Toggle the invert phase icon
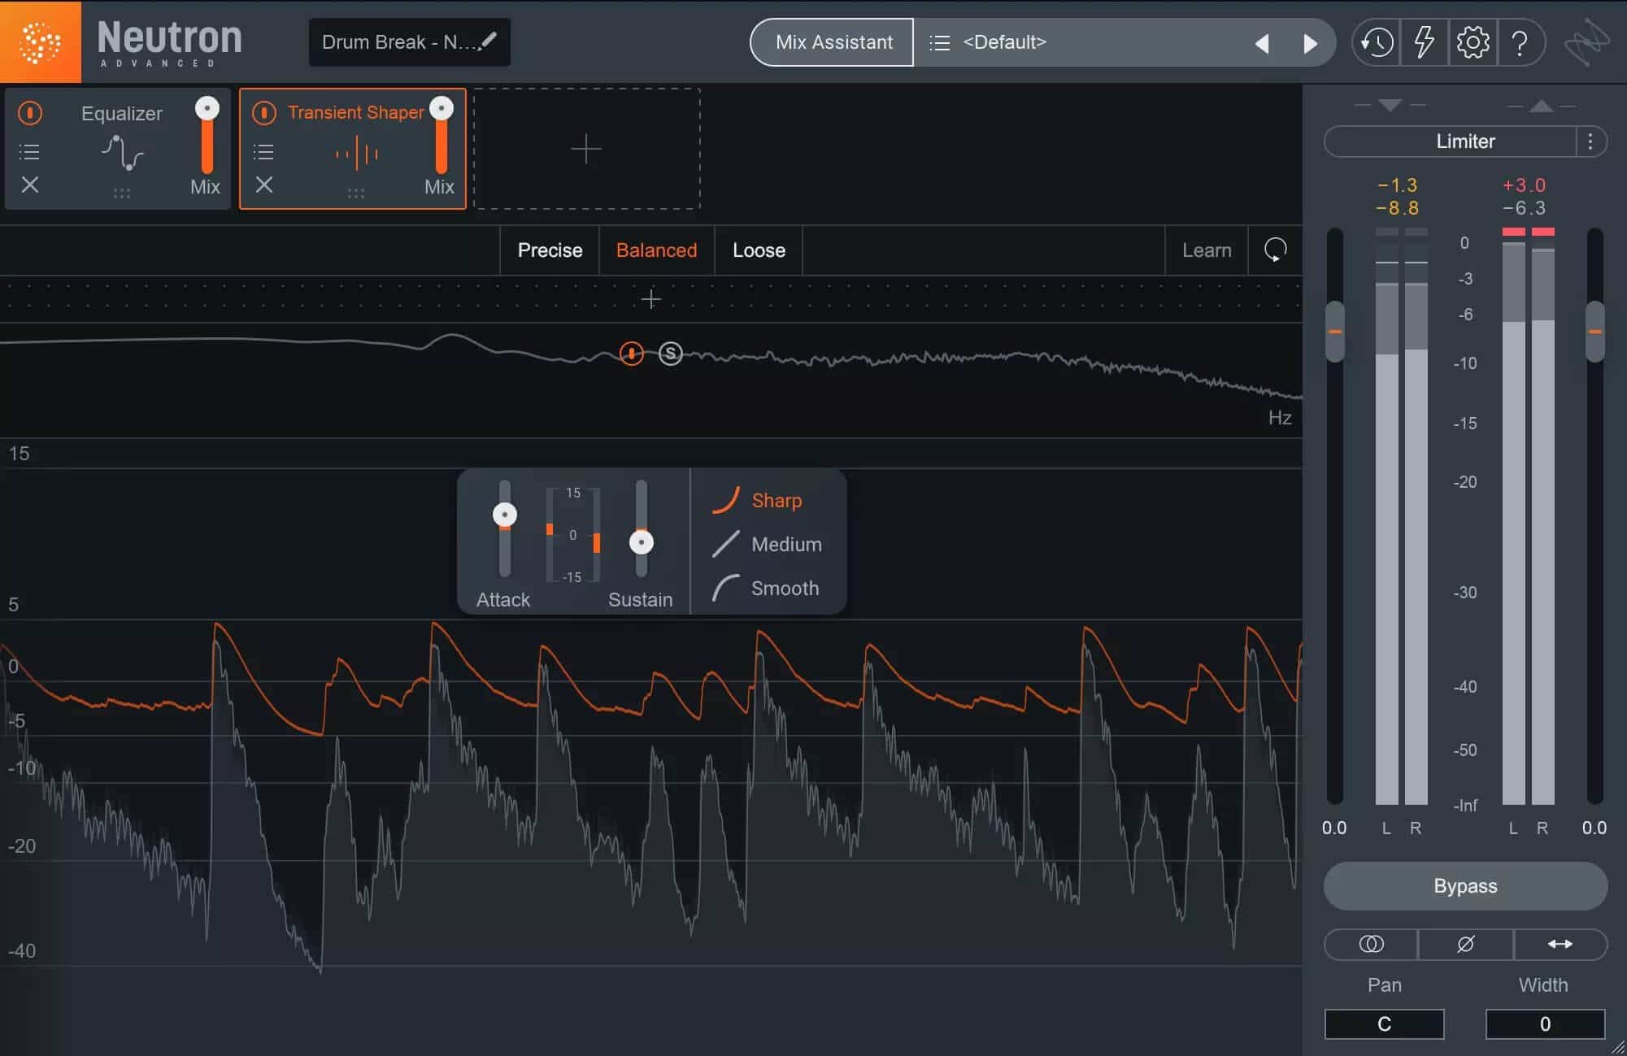1627x1056 pixels. 1465,944
